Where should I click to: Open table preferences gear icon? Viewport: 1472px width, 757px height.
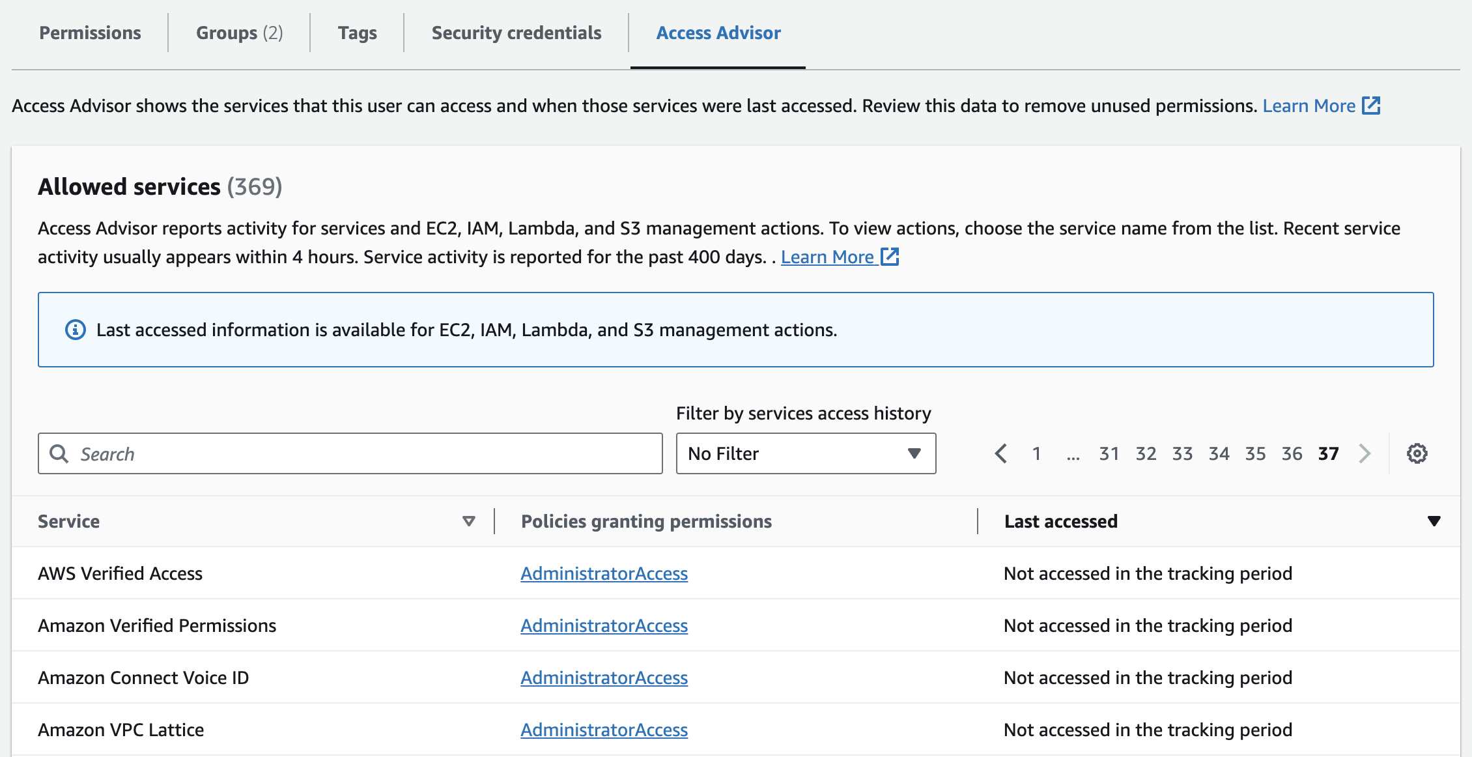click(1417, 453)
